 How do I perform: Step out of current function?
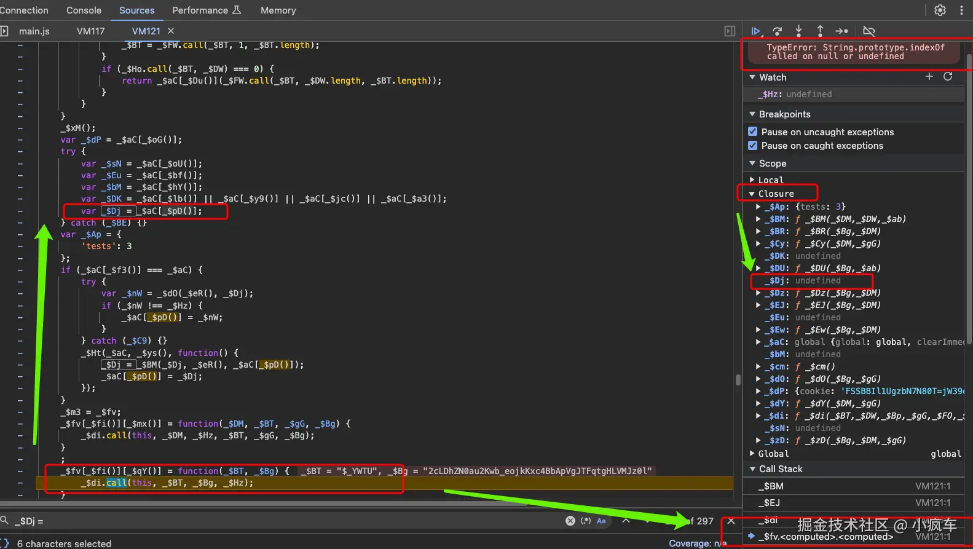point(820,31)
